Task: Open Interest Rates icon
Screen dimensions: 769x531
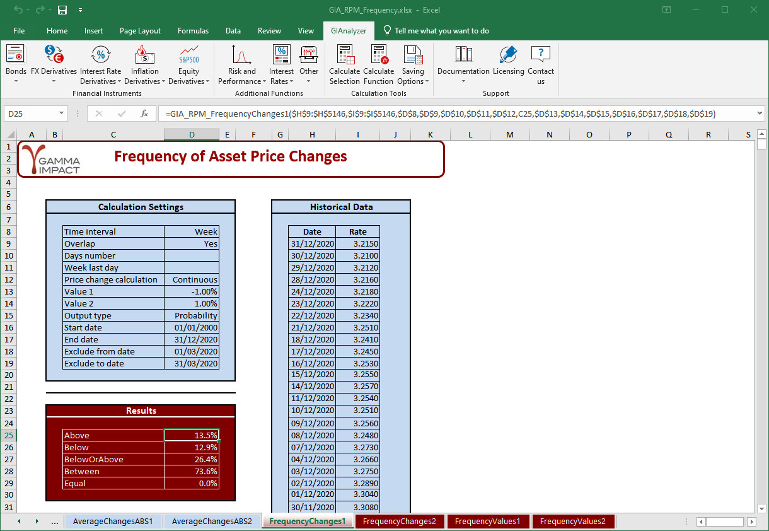Action: click(281, 54)
